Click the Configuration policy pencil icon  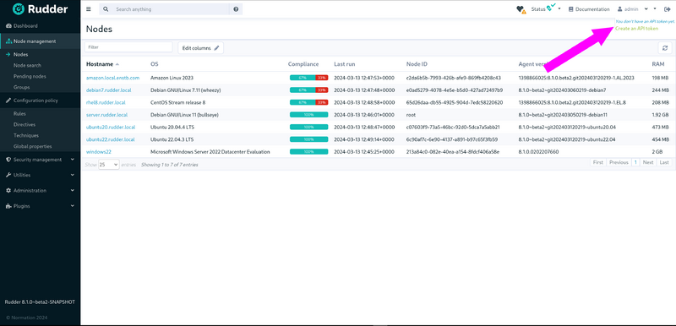(x=9, y=101)
